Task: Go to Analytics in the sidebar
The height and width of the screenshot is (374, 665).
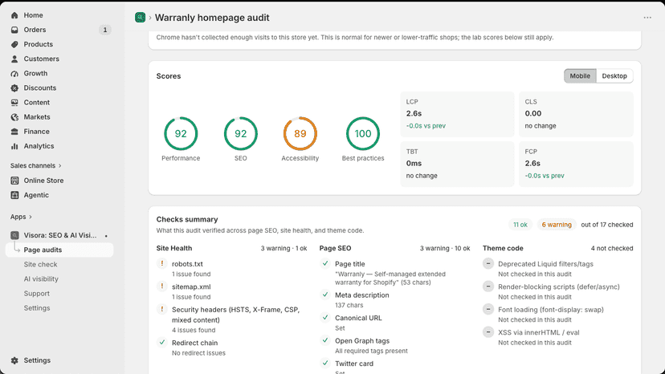Action: click(39, 146)
